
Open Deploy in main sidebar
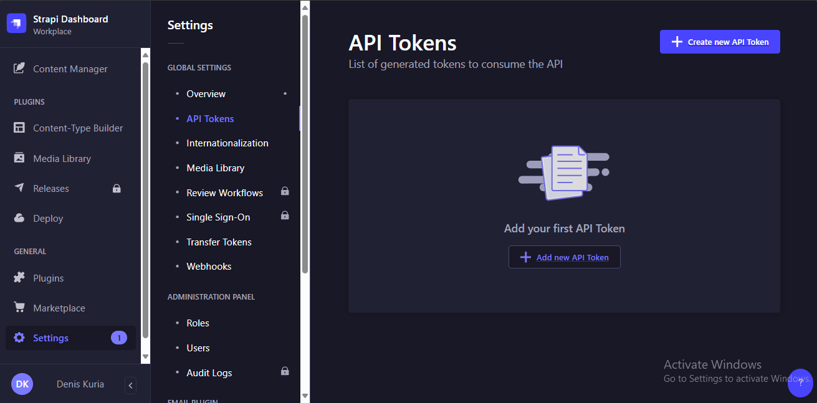[x=48, y=218]
